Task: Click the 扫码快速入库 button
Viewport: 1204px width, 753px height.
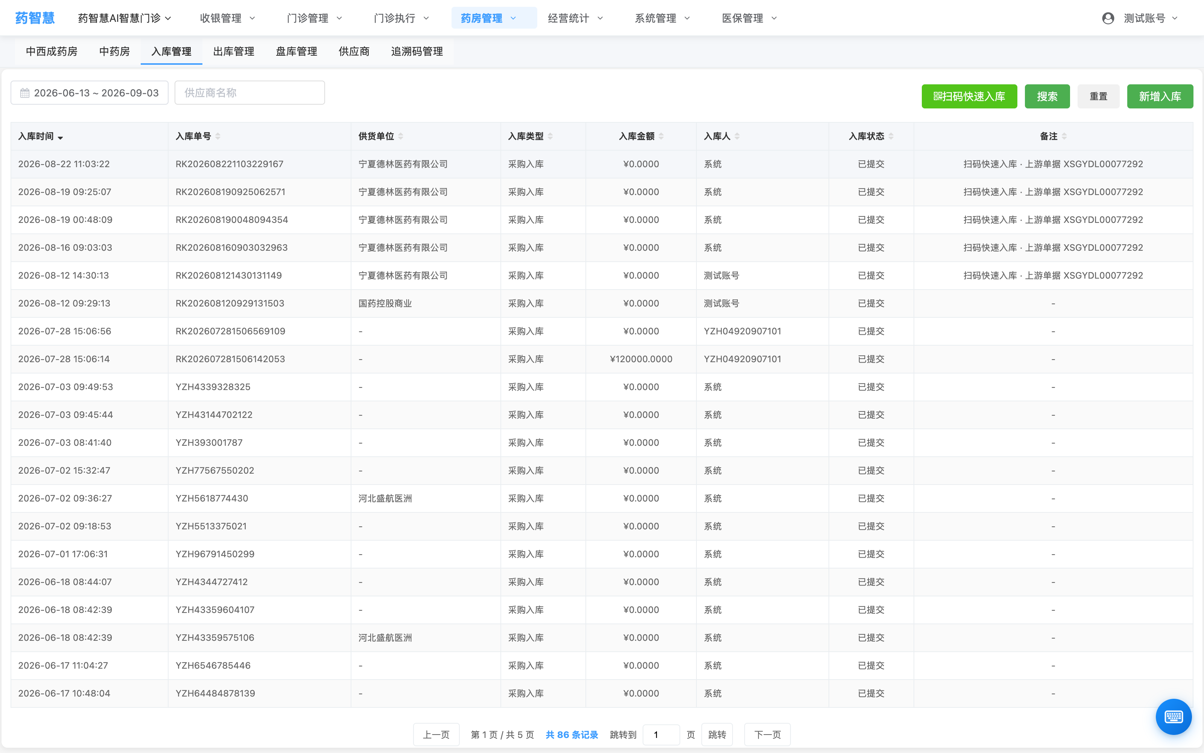Action: [969, 97]
